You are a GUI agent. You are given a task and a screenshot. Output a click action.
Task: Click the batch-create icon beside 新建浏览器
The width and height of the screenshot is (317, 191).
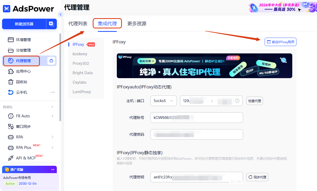(52, 24)
